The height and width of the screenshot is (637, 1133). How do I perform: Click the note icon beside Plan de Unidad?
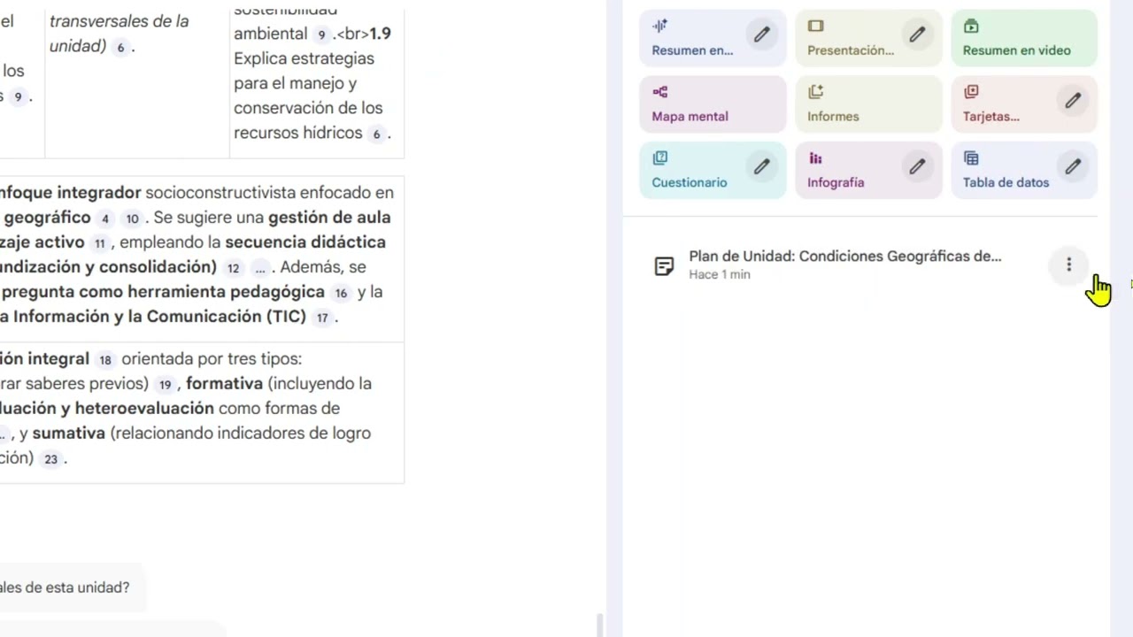[664, 265]
